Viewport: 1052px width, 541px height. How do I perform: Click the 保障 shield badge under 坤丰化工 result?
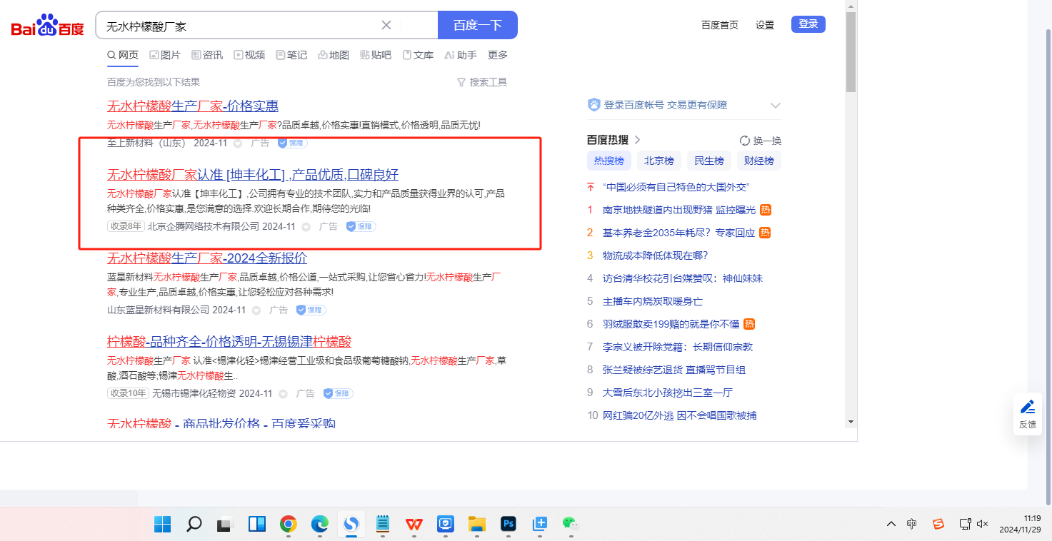point(361,226)
